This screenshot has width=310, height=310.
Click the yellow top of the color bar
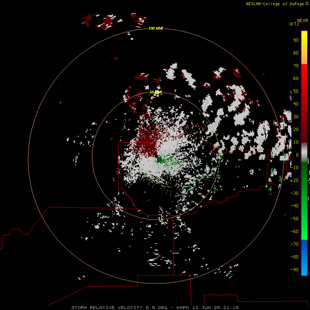pyautogui.click(x=304, y=38)
